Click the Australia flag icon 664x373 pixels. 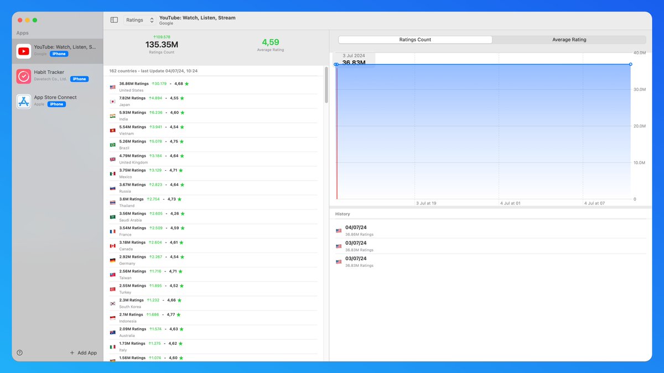[x=112, y=332]
